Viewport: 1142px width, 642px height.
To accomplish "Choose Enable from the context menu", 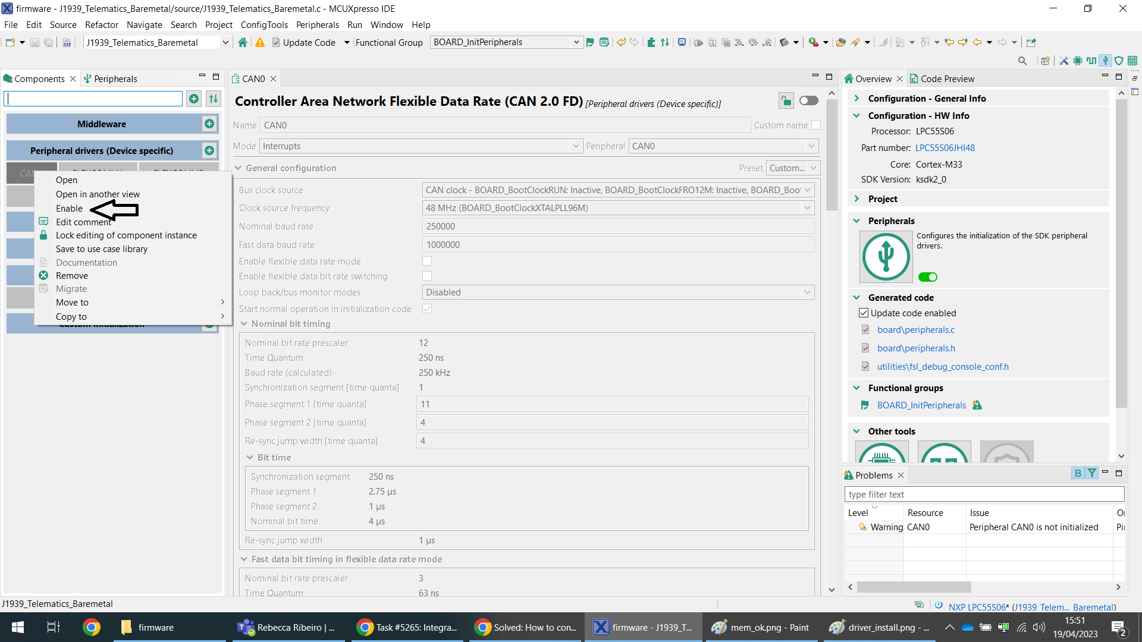I will (x=70, y=209).
